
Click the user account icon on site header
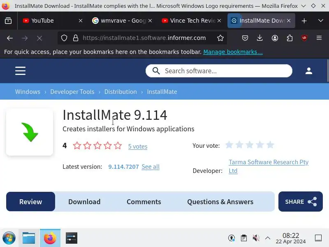309,71
